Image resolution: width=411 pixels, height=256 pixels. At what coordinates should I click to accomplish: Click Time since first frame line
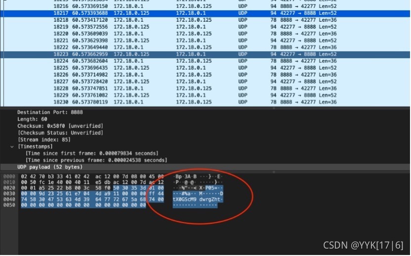(x=92, y=153)
